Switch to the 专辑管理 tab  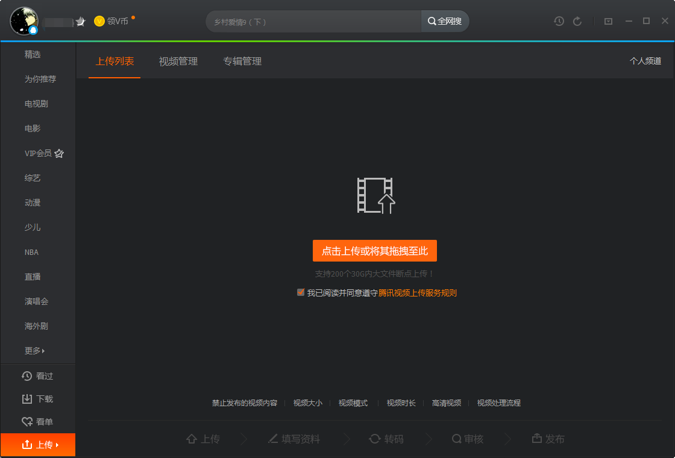coord(242,61)
